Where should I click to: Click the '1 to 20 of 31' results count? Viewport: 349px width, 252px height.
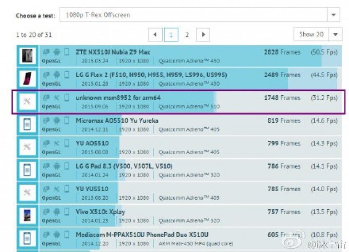pos(34,35)
